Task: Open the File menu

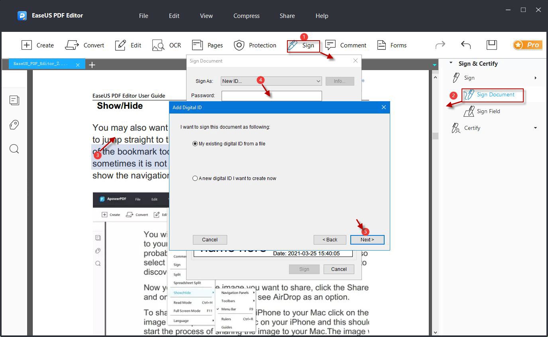Action: tap(143, 16)
